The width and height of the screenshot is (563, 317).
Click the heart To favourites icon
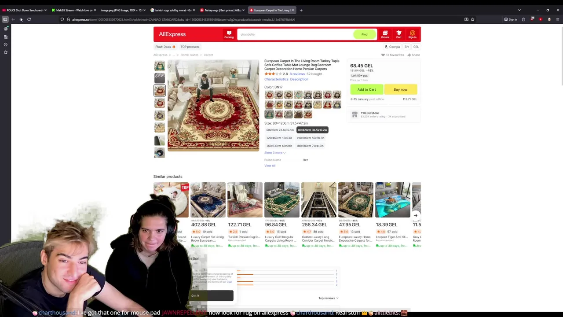click(383, 55)
